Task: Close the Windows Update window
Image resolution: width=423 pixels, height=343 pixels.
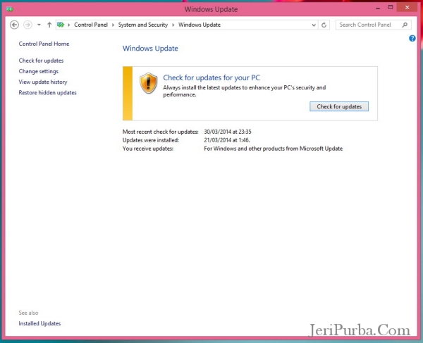Action: point(407,8)
